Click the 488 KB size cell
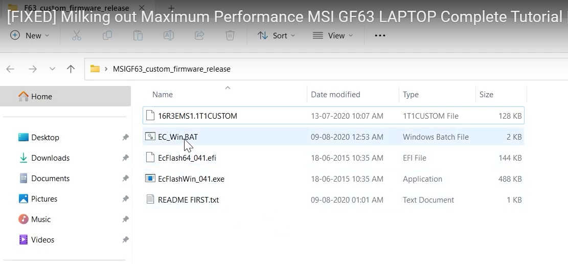568x264 pixels. (509, 179)
